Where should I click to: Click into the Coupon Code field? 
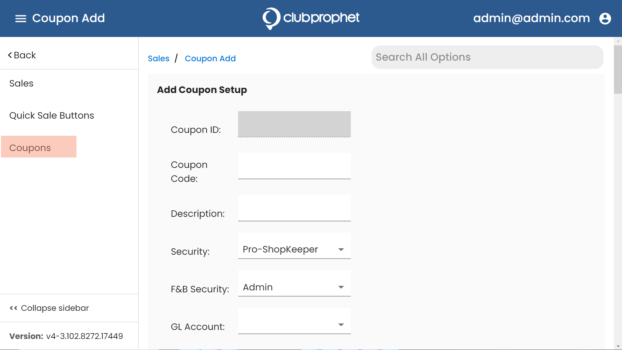pos(294,166)
